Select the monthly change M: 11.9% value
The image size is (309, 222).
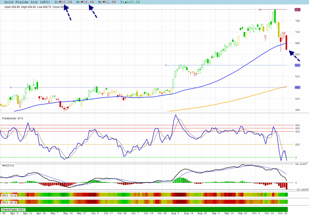click(107, 2)
